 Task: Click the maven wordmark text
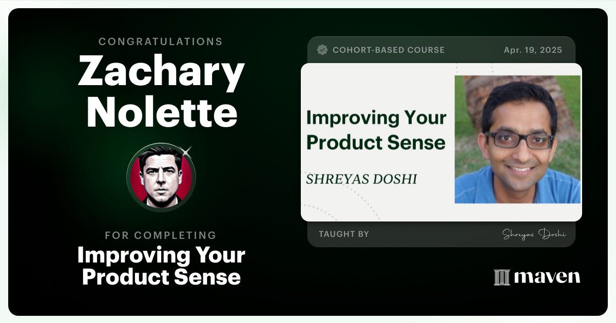(x=547, y=277)
